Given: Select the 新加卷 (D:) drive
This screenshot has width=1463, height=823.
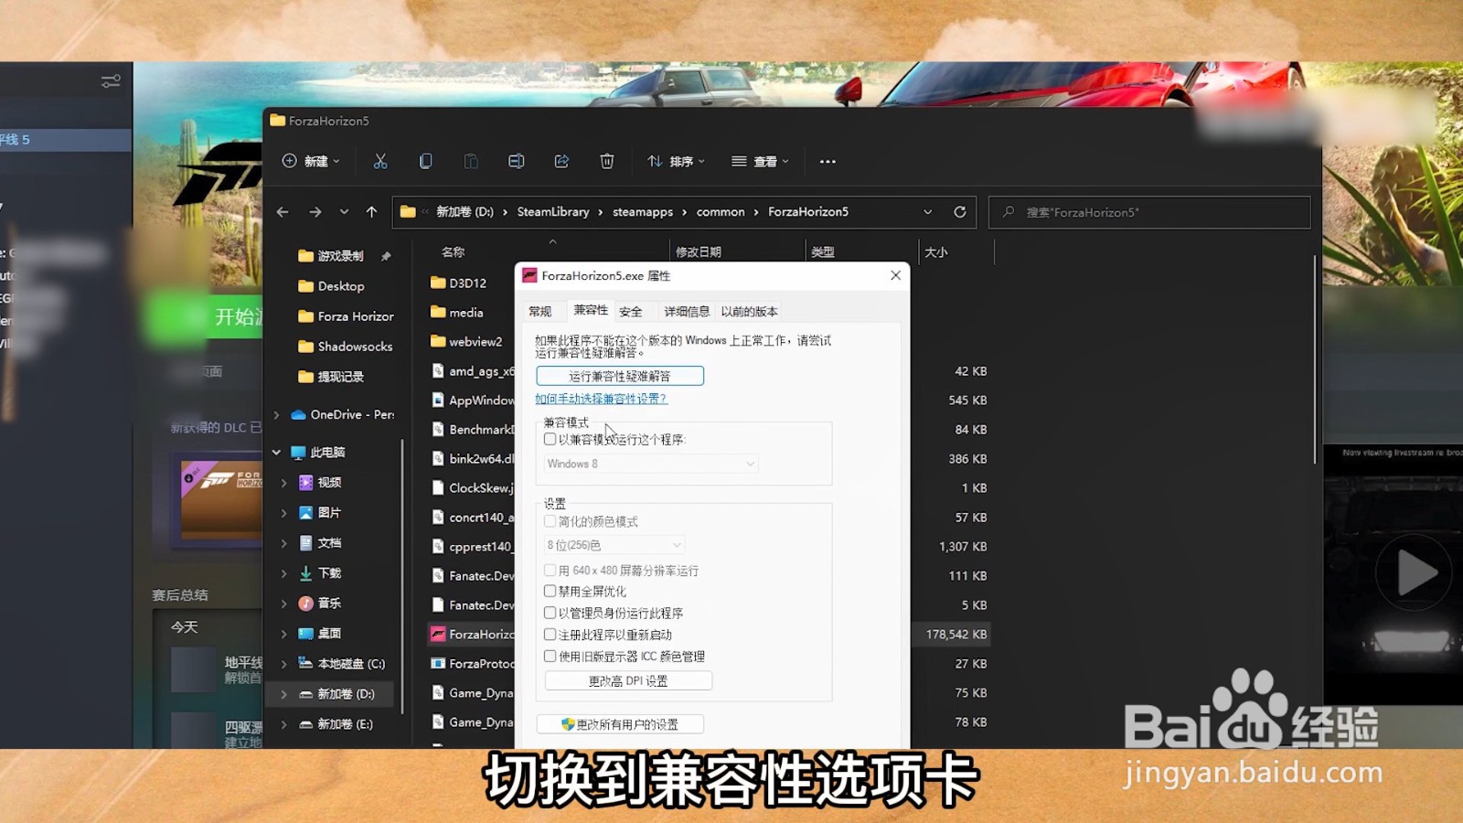Looking at the screenshot, I should [x=336, y=694].
